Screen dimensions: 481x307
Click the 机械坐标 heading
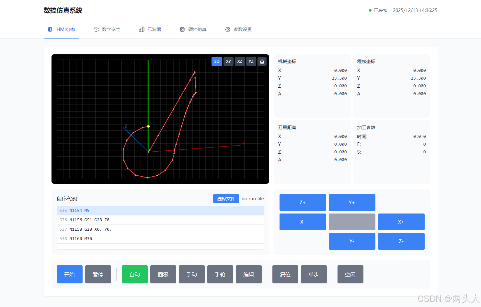[287, 61]
